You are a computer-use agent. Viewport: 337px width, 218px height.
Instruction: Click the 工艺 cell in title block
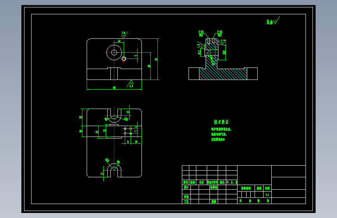[x=186, y=202]
